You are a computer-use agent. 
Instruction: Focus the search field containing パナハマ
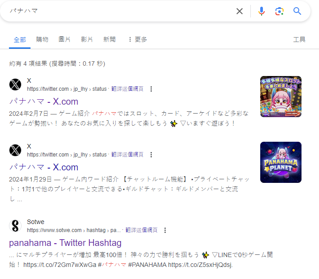(120, 11)
